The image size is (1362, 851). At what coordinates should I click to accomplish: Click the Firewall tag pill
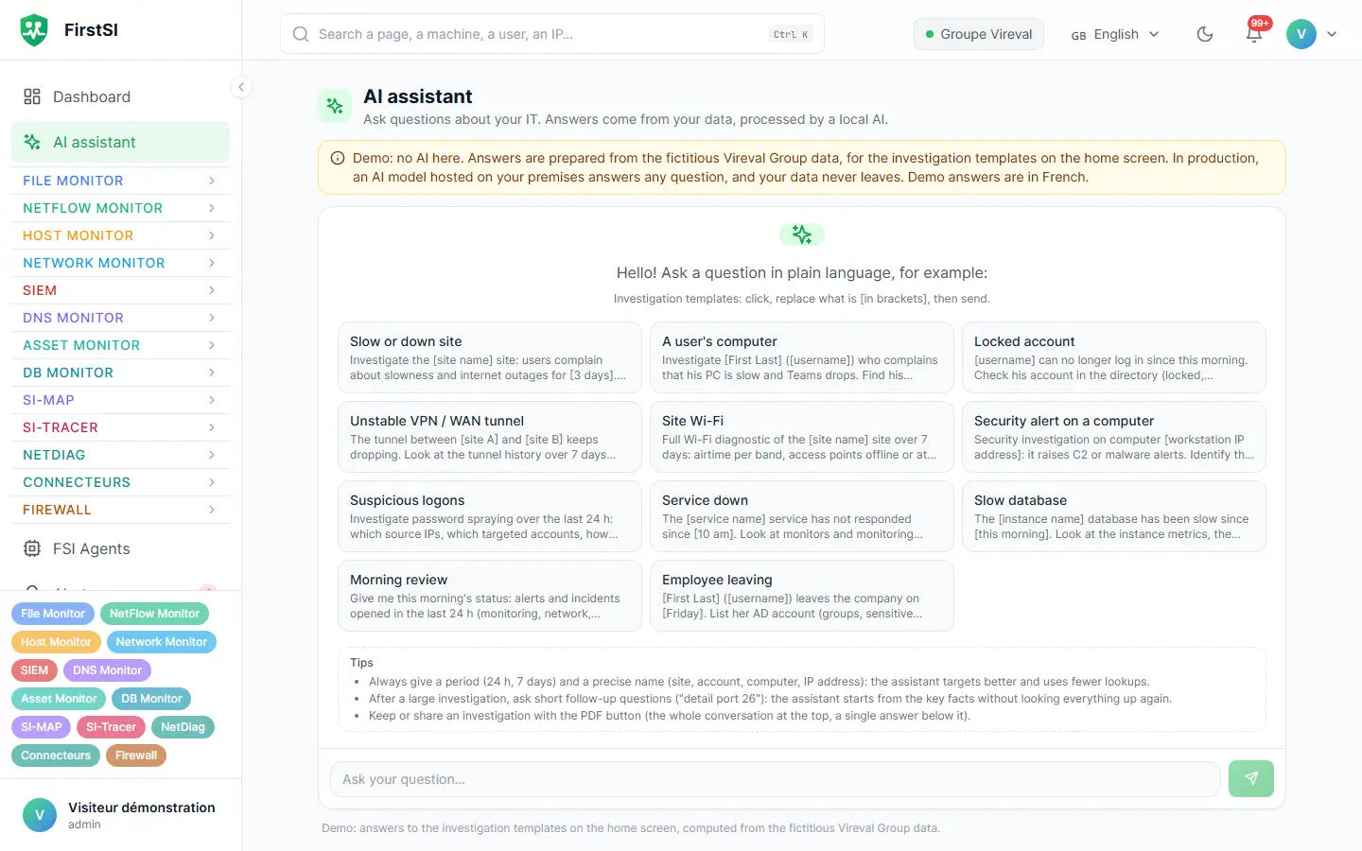tap(136, 755)
